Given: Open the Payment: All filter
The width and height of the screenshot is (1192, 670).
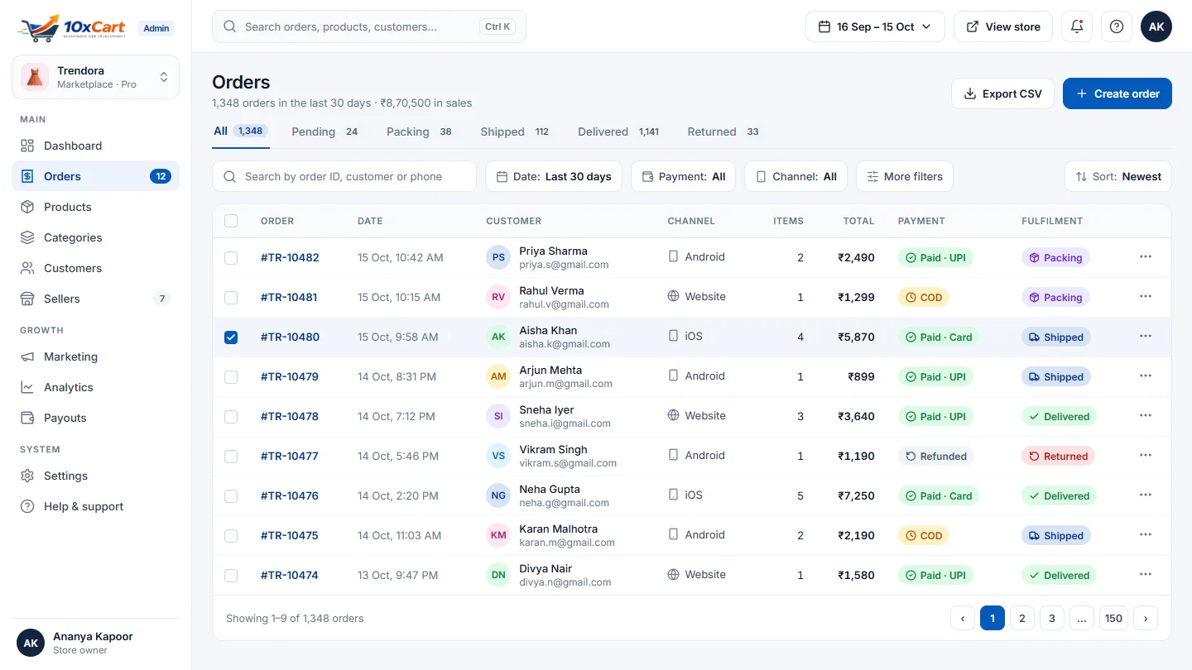Looking at the screenshot, I should point(683,176).
